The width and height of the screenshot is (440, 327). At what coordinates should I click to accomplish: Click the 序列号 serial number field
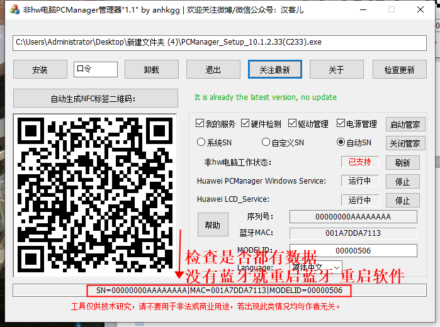[x=353, y=217]
